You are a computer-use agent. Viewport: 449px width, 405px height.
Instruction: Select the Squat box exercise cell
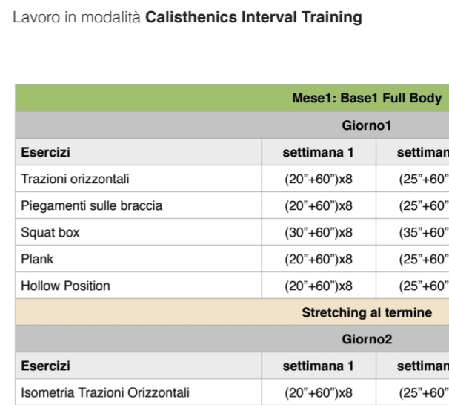coord(139,232)
